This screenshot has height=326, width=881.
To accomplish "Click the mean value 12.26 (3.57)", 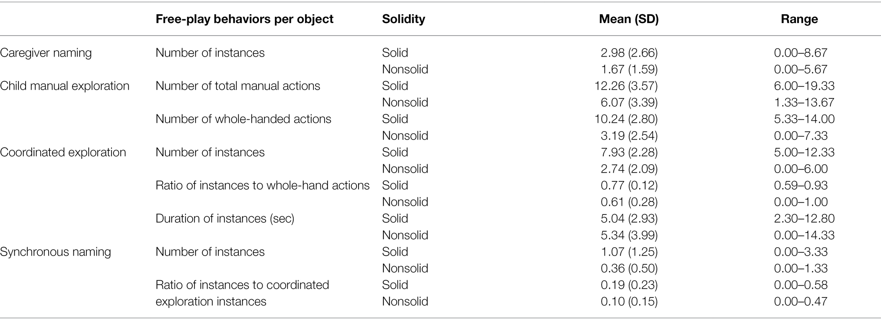I will 626,86.
